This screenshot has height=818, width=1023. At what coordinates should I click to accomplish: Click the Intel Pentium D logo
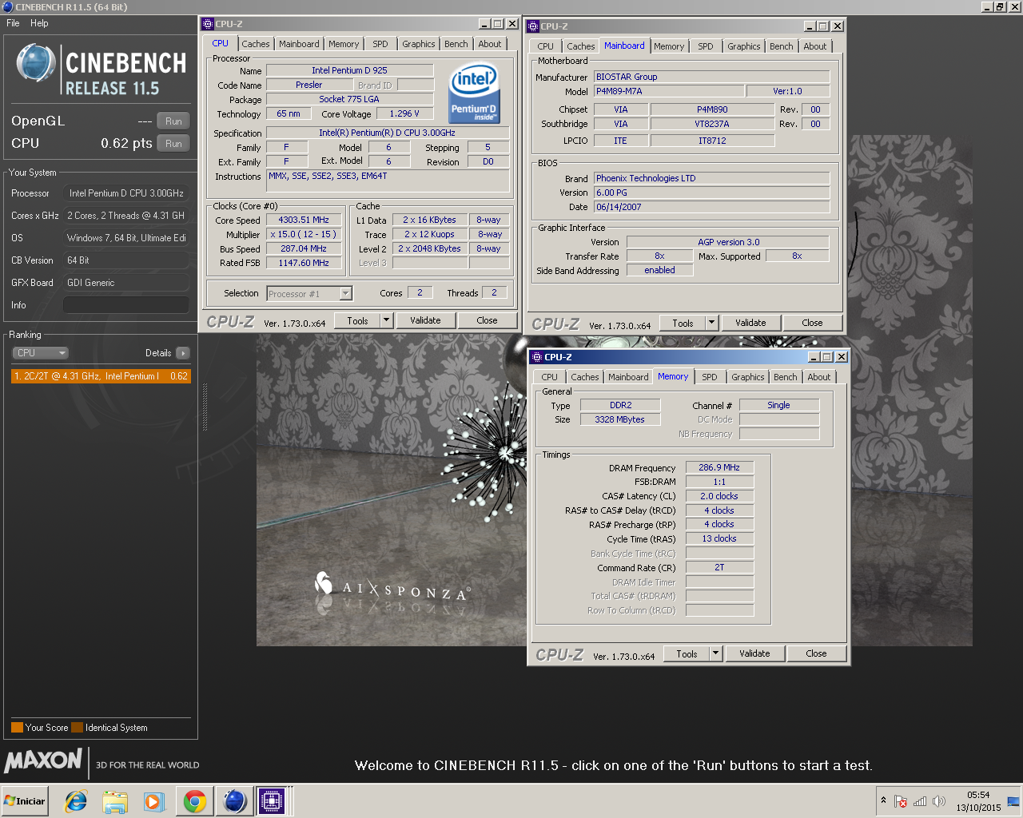(x=474, y=94)
